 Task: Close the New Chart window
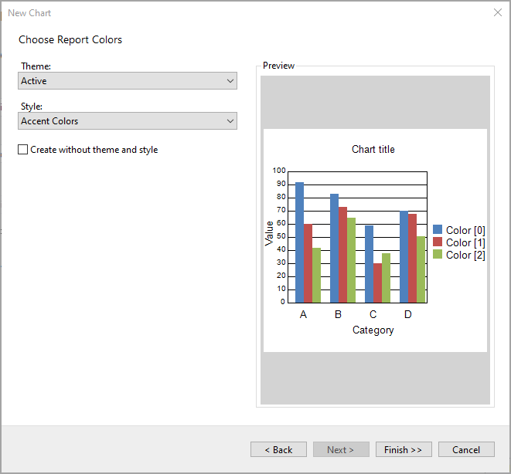coord(498,12)
